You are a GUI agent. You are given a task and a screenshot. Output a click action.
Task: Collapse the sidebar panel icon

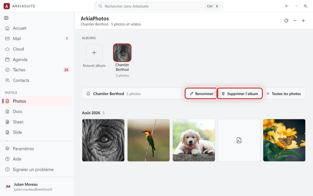(x=7, y=18)
